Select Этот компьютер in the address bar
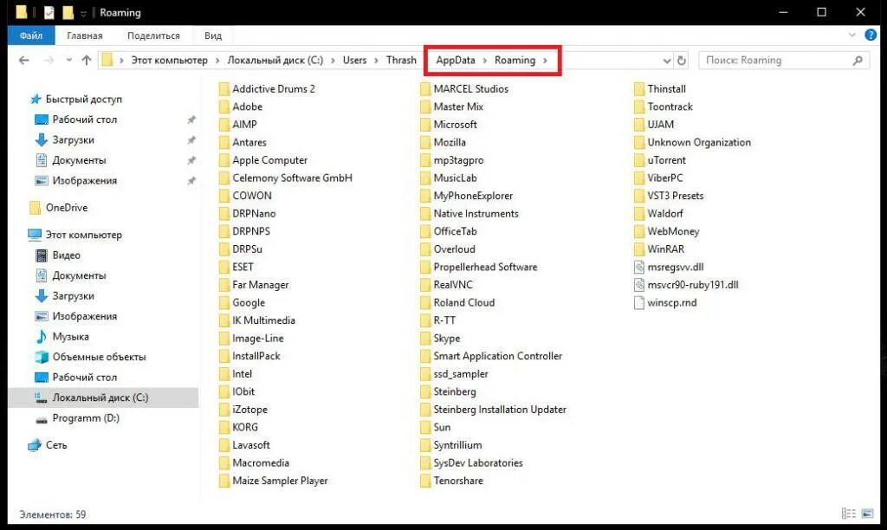The width and height of the screenshot is (887, 530). pos(169,60)
